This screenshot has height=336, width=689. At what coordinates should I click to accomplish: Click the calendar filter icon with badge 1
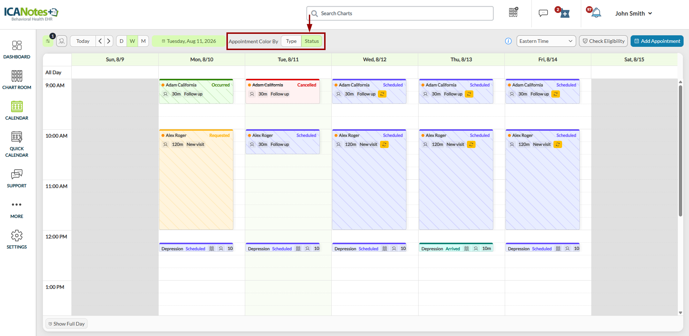pos(48,41)
